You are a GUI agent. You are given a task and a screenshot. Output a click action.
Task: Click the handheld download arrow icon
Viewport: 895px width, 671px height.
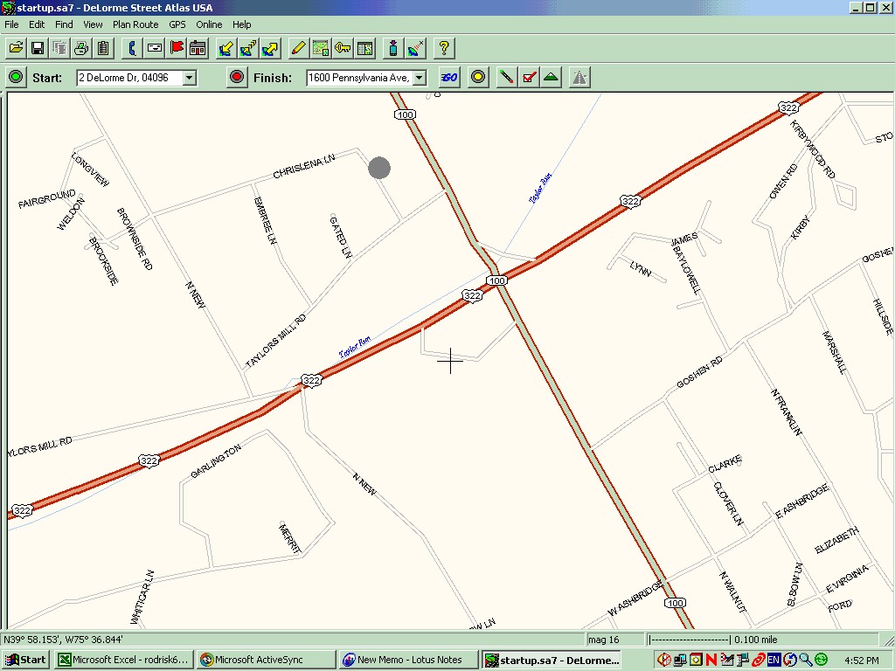point(393,49)
